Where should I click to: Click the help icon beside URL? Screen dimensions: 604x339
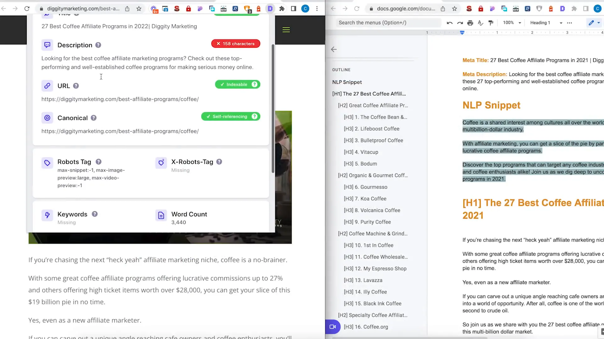76,86
